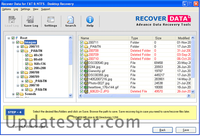Click the 14052007216.jpg file icon

click(86, 79)
